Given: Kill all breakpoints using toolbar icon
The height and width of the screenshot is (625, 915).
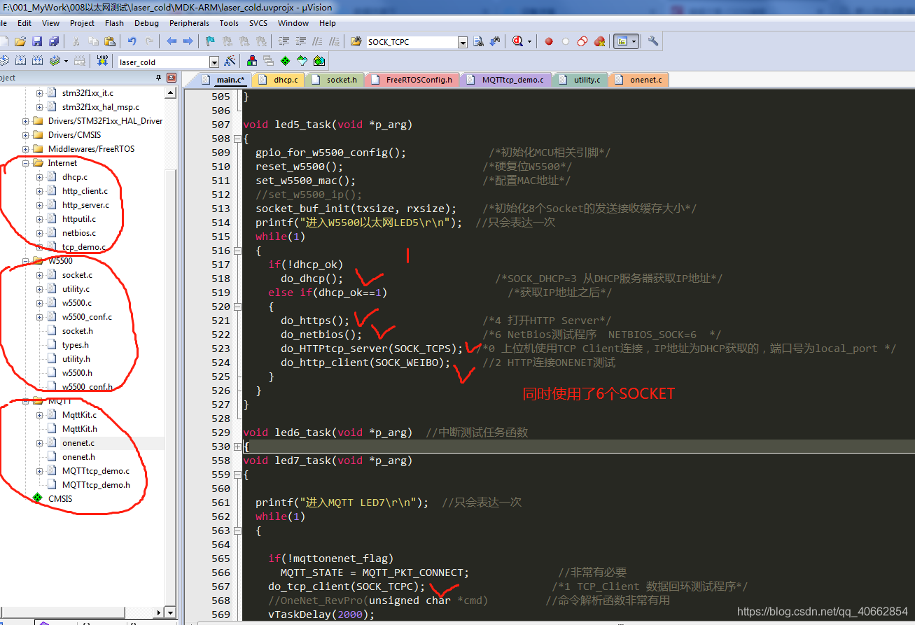Looking at the screenshot, I should click(599, 41).
